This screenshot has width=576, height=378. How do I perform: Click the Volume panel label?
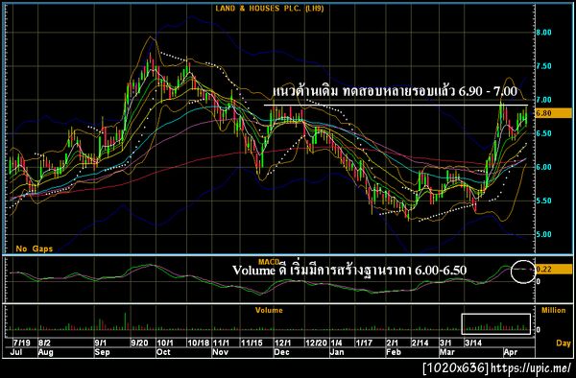pyautogui.click(x=269, y=310)
